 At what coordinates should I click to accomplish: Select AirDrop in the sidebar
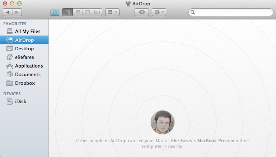(24, 40)
